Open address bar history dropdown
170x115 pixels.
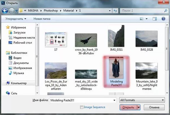coord(110,11)
